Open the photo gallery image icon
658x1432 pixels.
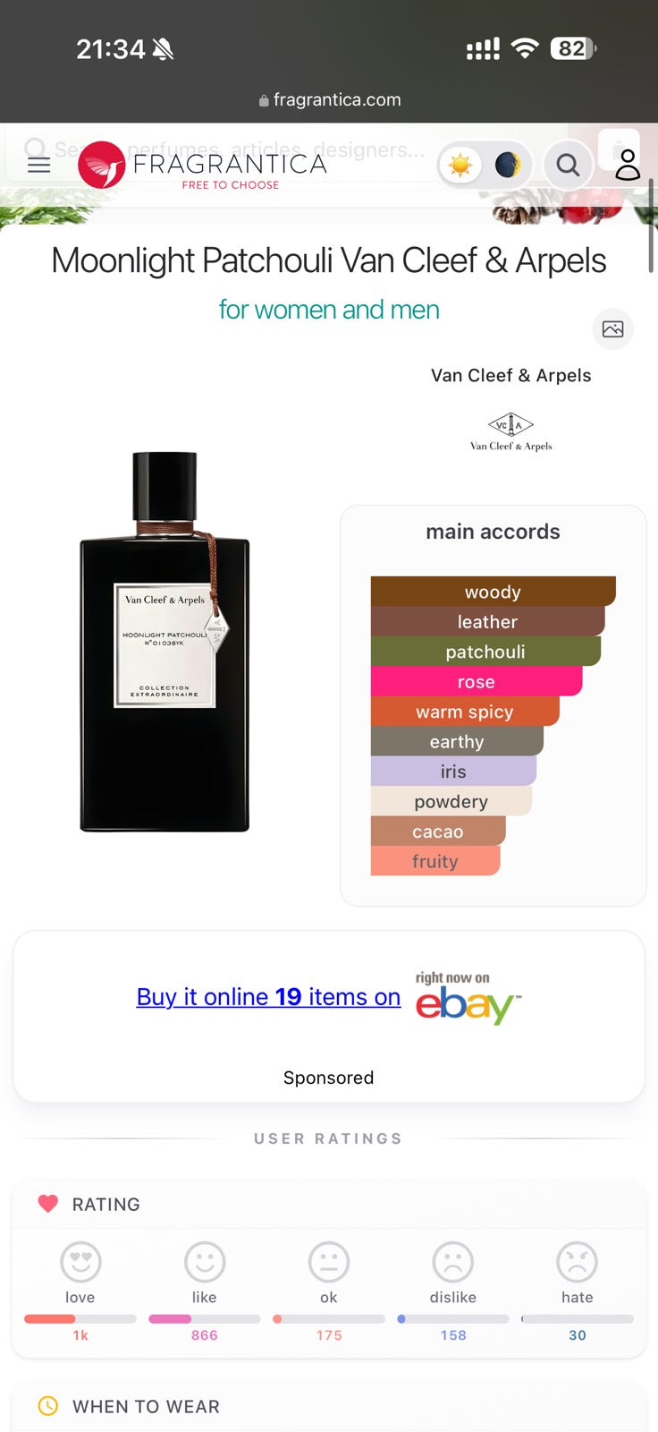612,328
